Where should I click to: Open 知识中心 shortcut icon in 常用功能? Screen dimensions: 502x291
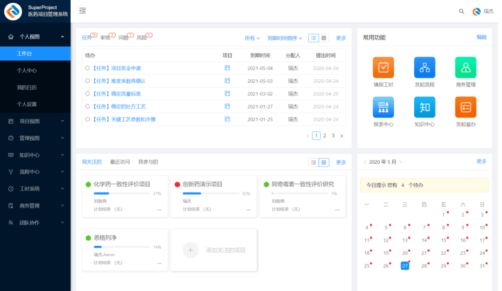tap(424, 107)
